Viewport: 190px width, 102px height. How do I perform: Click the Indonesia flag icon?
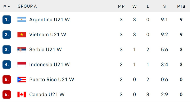coord(22,65)
